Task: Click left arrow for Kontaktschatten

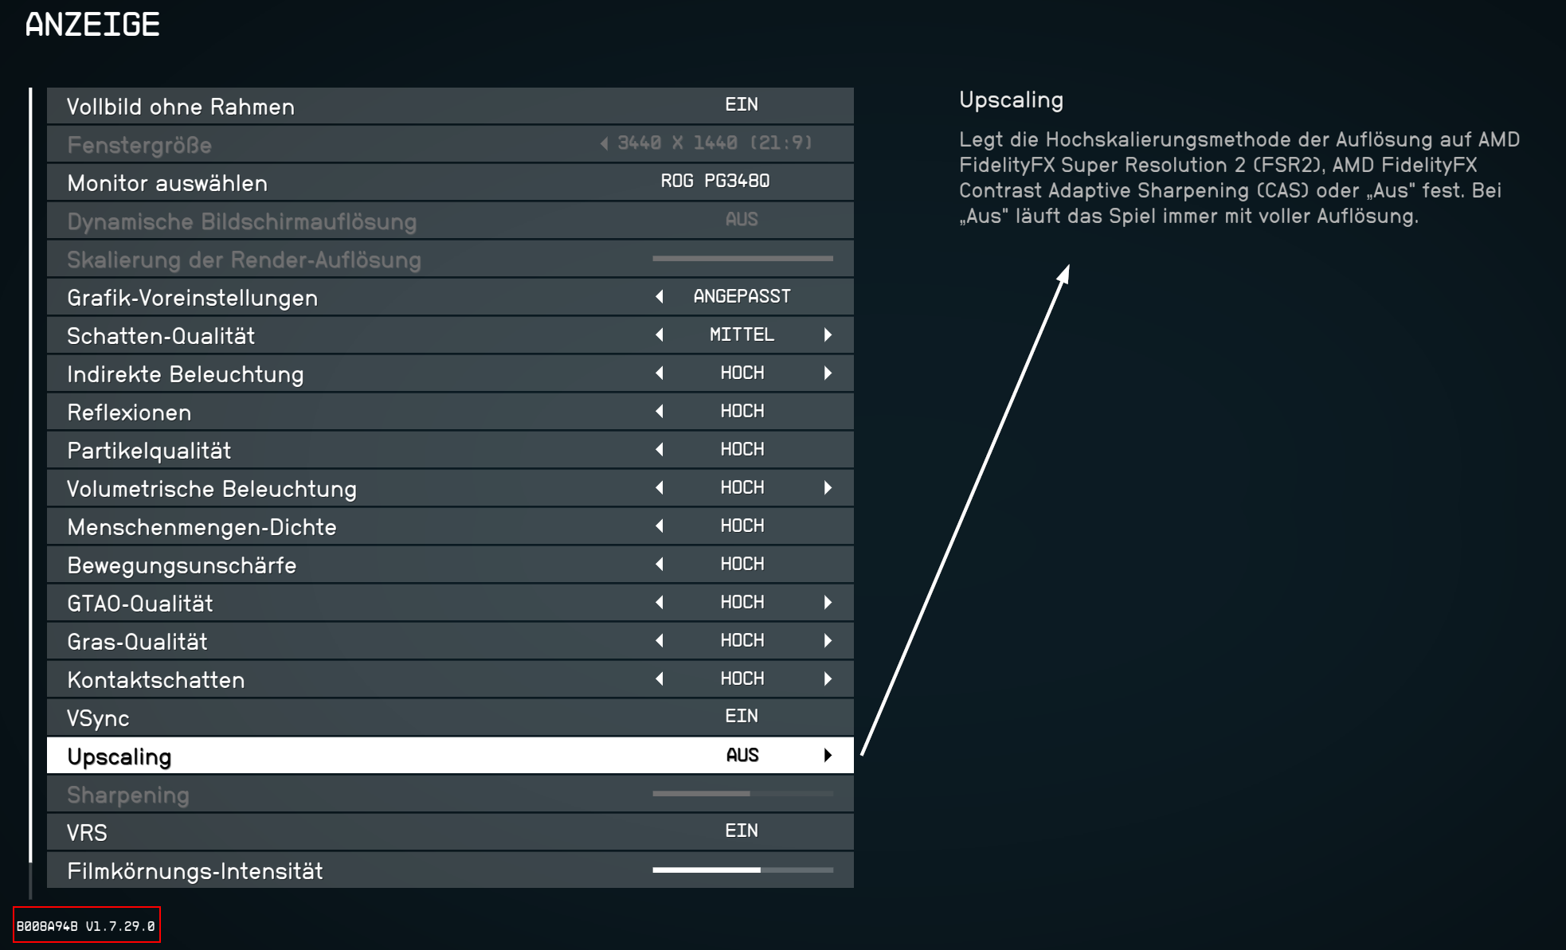Action: (660, 679)
